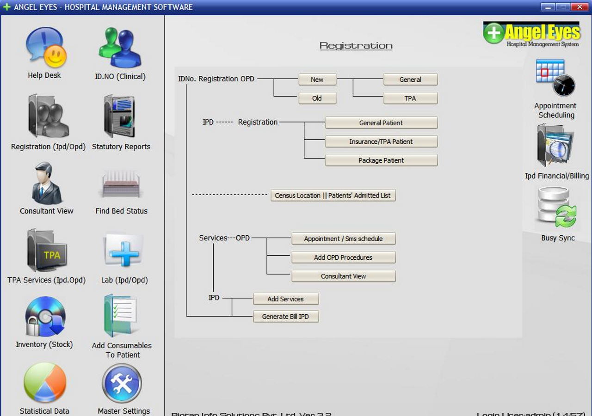This screenshot has width=592, height=416.
Task: Click the 'Services---OPD' label
Action: tap(224, 238)
